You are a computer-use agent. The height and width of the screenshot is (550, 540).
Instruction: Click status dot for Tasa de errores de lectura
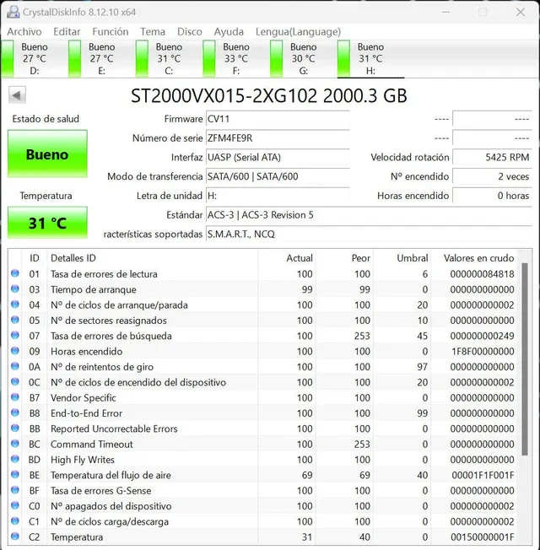pyautogui.click(x=15, y=273)
